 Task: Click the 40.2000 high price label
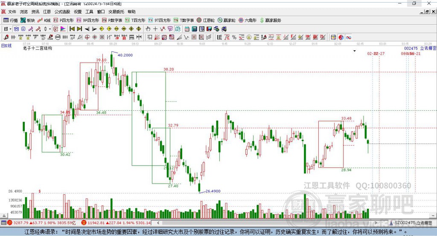click(x=125, y=55)
